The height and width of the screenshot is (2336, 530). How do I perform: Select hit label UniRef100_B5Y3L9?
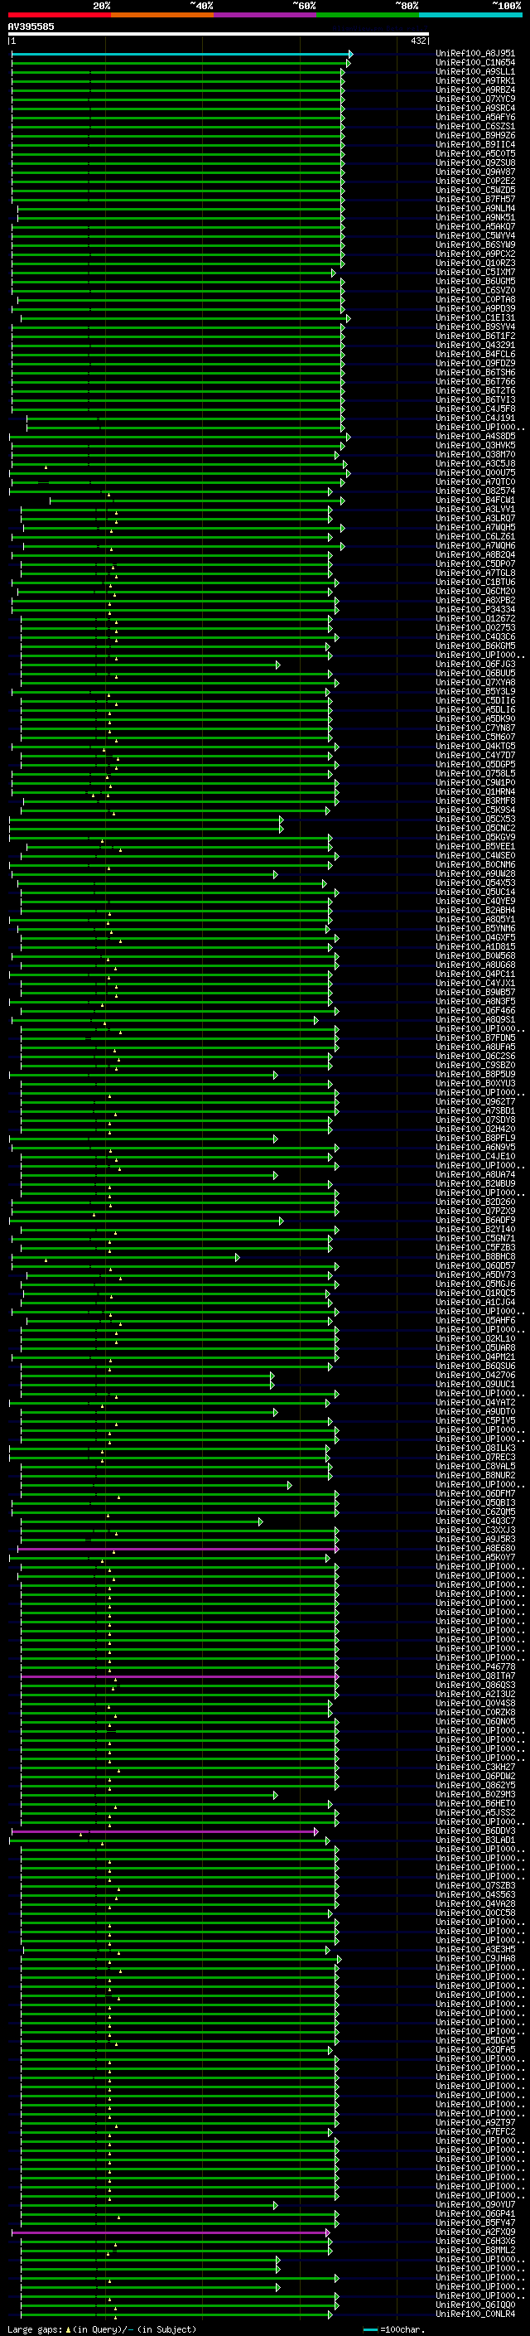[x=475, y=691]
